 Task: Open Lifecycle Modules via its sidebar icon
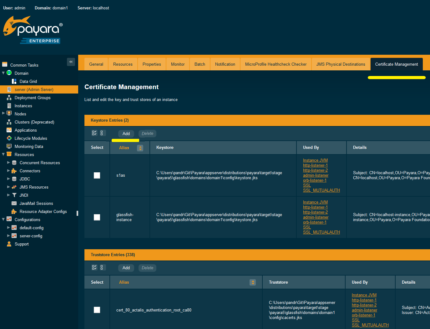[9, 138]
